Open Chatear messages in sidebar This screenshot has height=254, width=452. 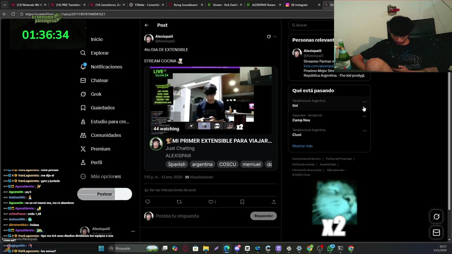coord(94,80)
